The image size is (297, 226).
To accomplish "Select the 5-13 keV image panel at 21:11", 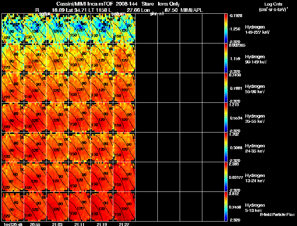I will 79,206.
